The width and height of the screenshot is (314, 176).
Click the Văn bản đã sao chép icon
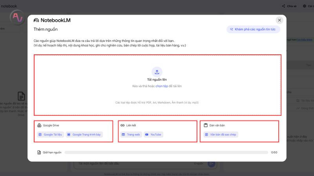[x=206, y=135]
